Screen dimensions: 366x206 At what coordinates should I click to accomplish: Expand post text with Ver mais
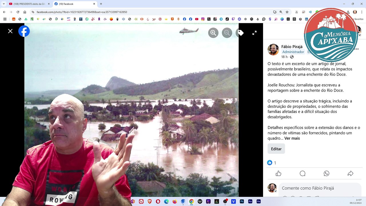[x=292, y=138]
